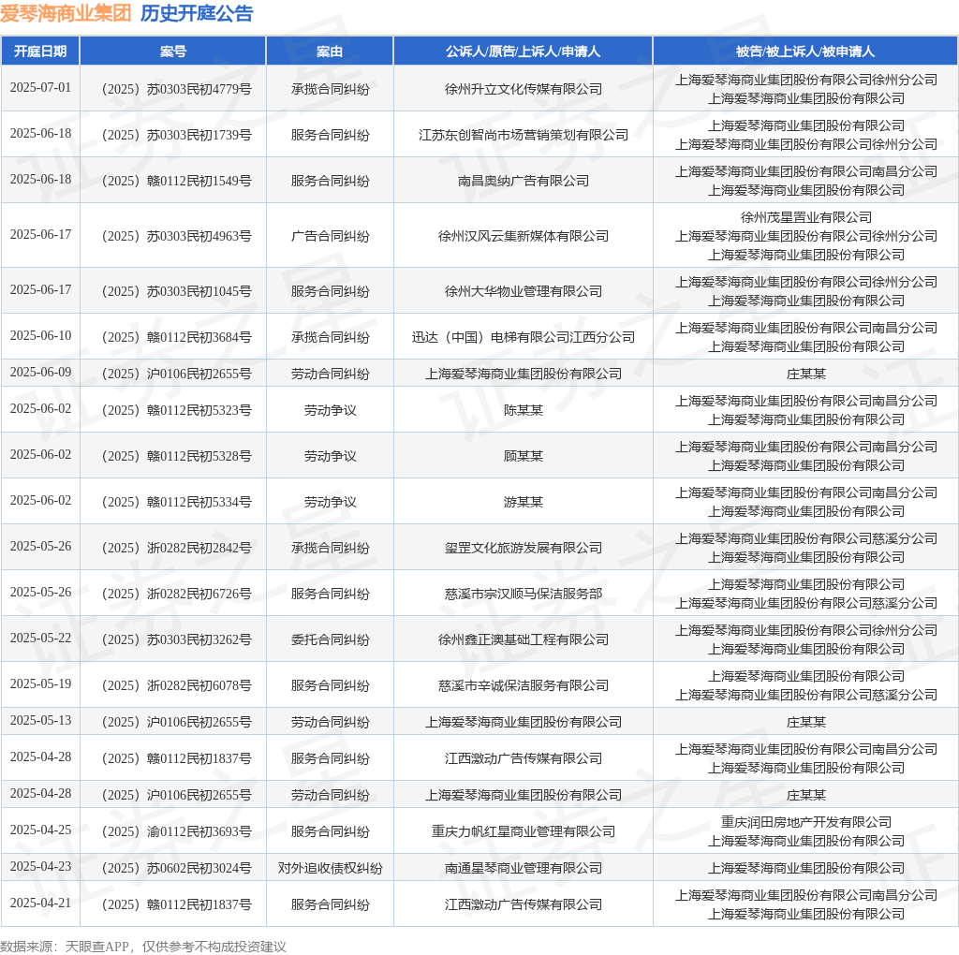Click 迅达（中国）电梯有限公司江西分公司
The width and height of the screenshot is (959, 955).
(x=523, y=337)
